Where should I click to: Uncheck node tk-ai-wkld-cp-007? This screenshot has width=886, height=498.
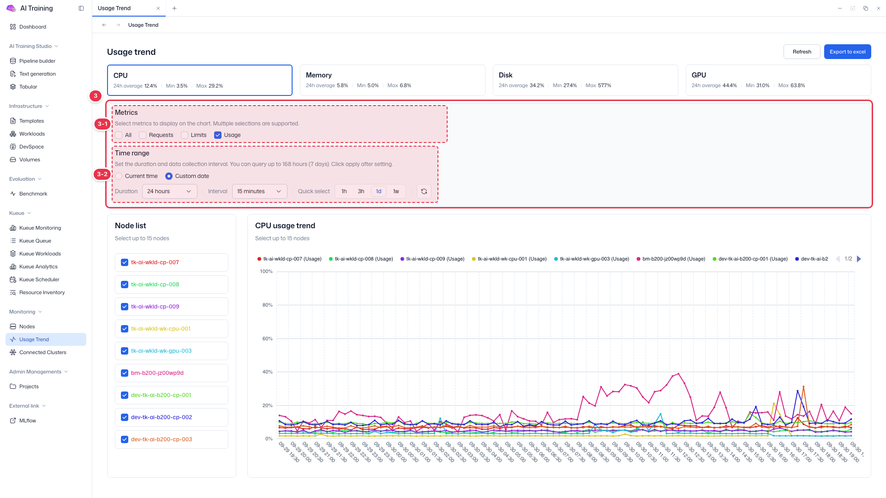coord(125,262)
